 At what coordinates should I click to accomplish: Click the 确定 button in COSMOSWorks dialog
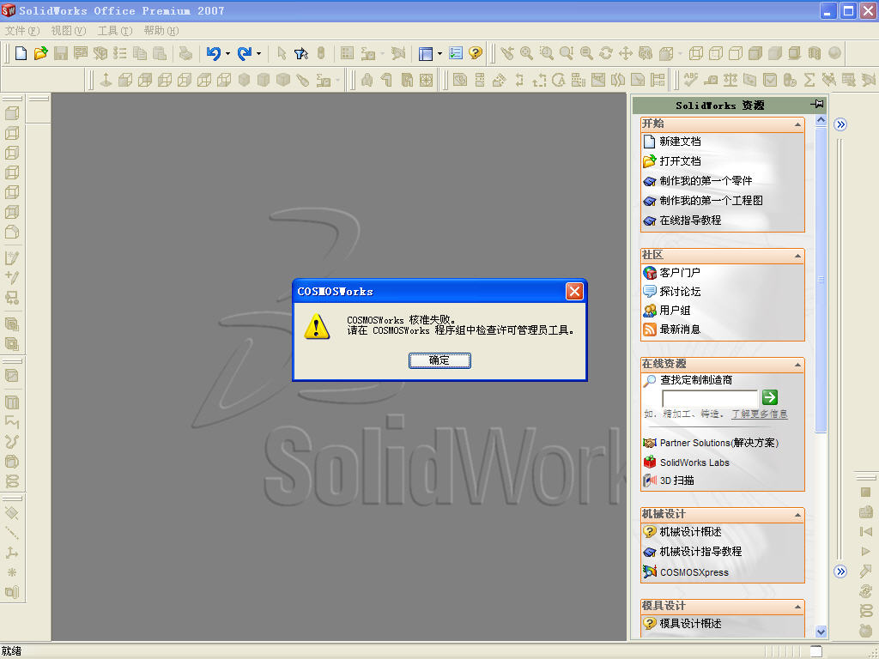tap(439, 360)
